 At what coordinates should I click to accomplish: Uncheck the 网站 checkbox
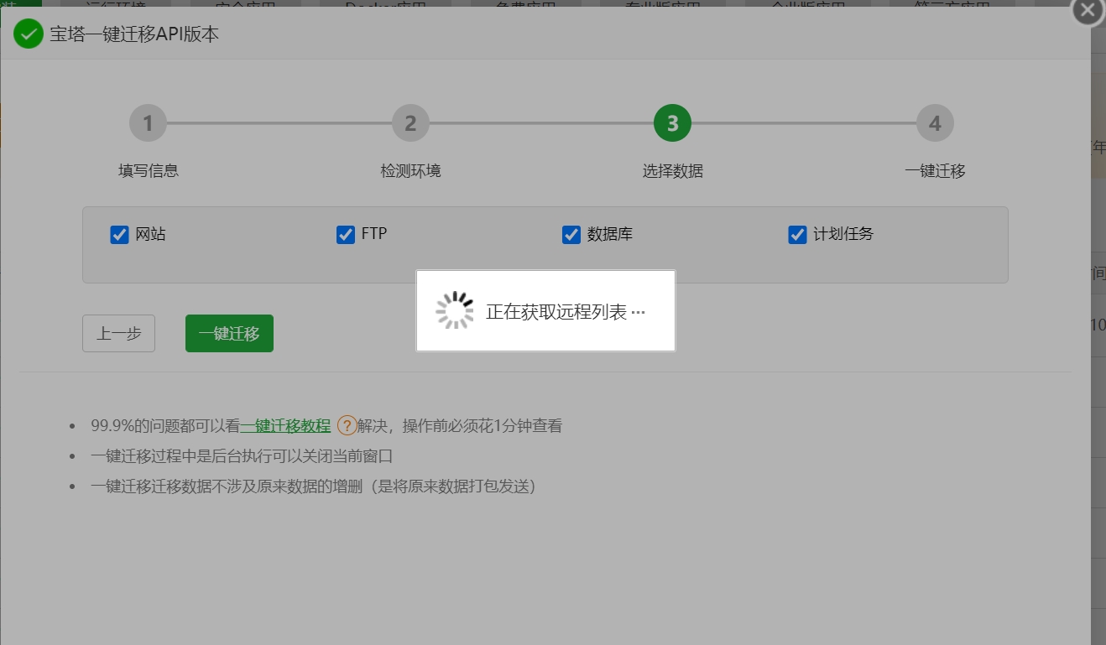(119, 234)
